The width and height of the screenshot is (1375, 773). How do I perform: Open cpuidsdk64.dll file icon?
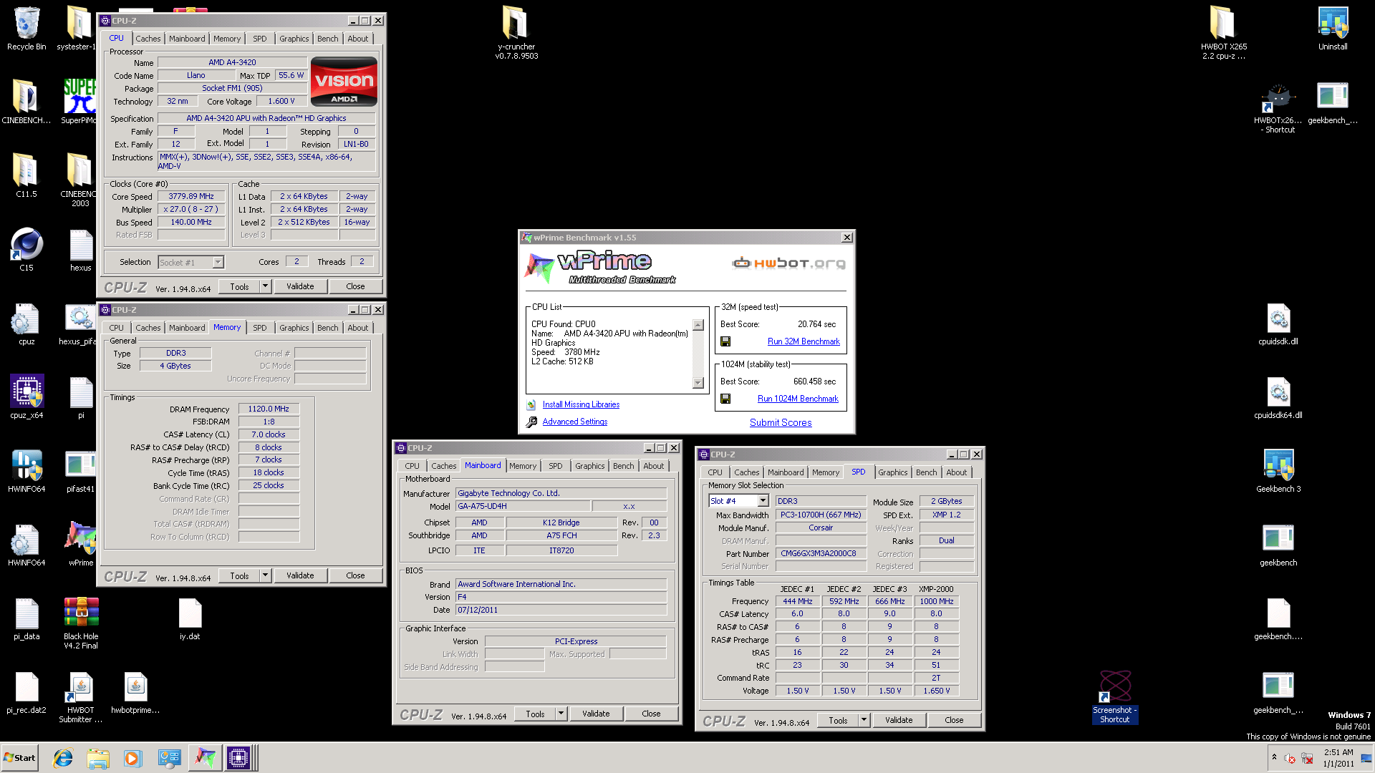coord(1278,397)
